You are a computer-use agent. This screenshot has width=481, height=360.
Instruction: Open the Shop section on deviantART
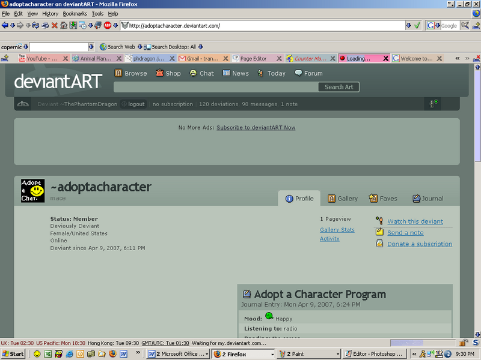[x=168, y=73]
